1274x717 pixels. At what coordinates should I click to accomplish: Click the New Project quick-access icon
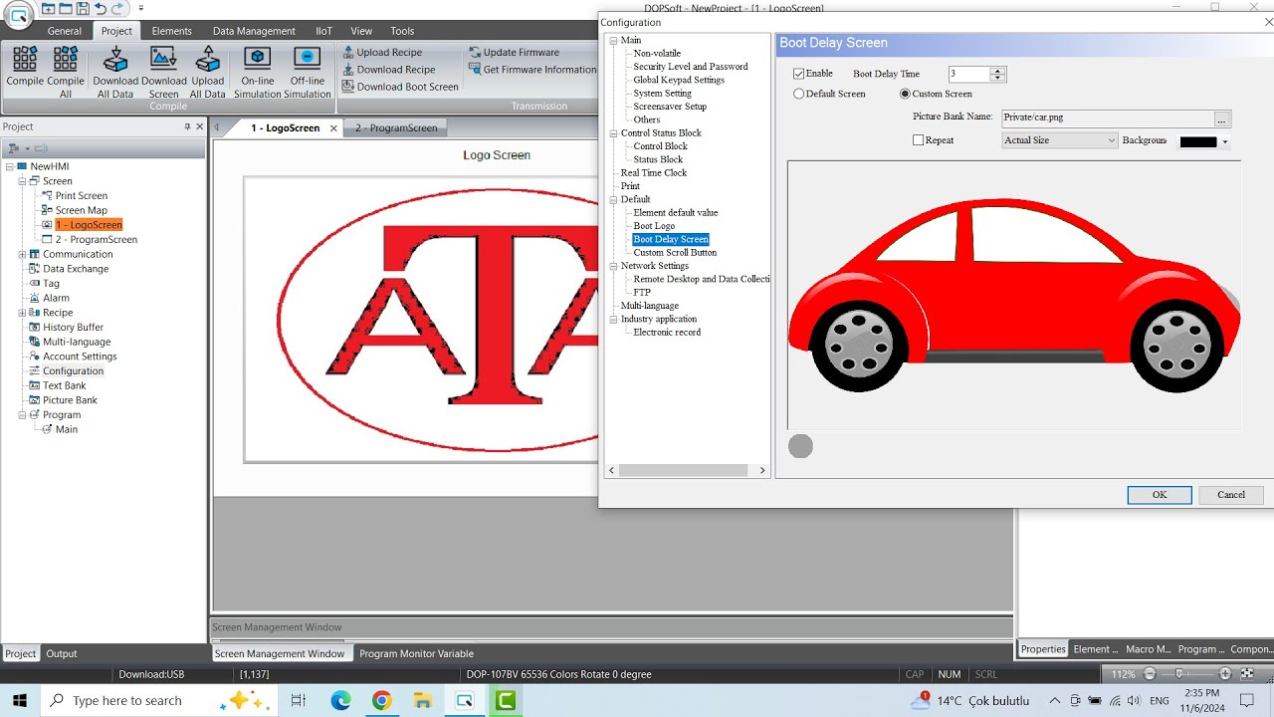click(x=49, y=9)
